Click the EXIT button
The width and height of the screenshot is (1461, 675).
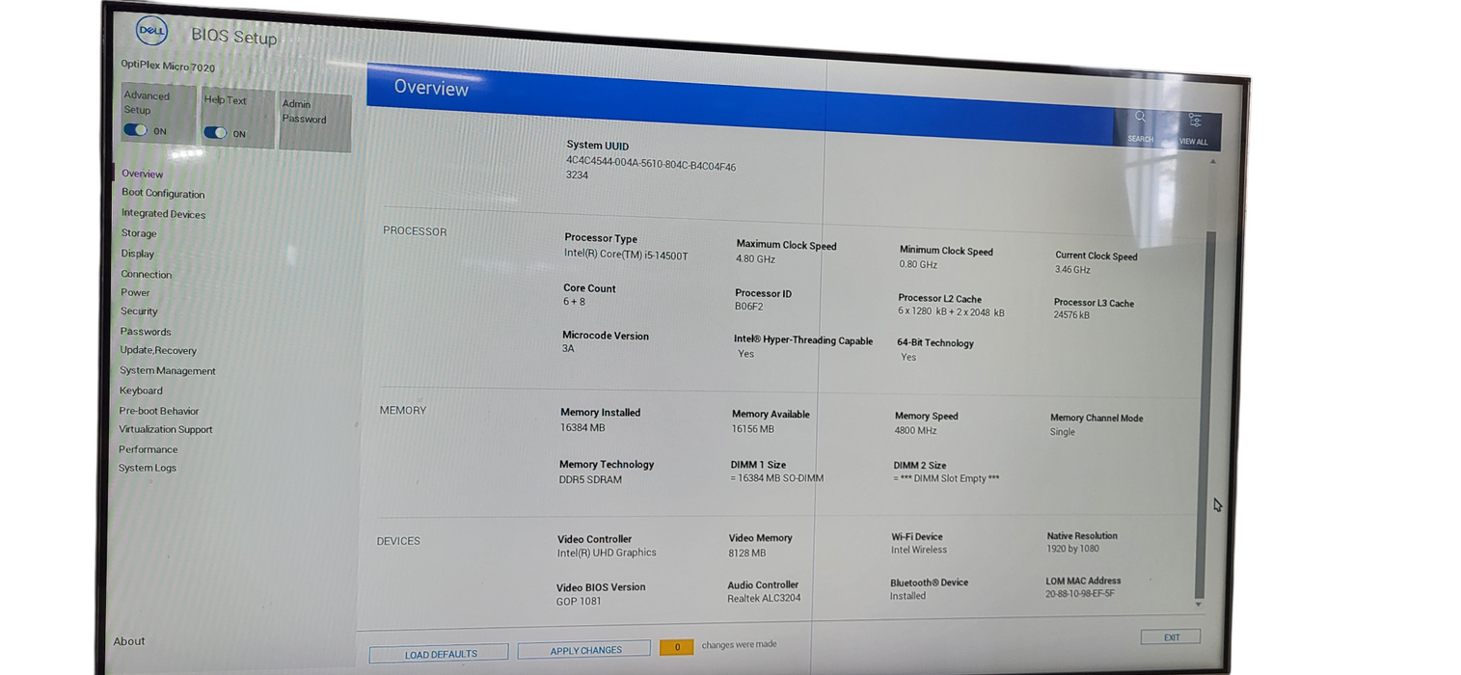pyautogui.click(x=1171, y=637)
